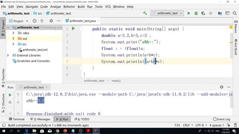Click the read-only lock icon in status bar
Image resolution: width=239 pixels, height=134 pixels.
228,125
